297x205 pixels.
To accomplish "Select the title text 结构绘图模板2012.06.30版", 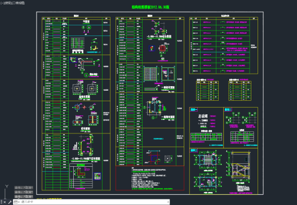I will (x=150, y=7).
